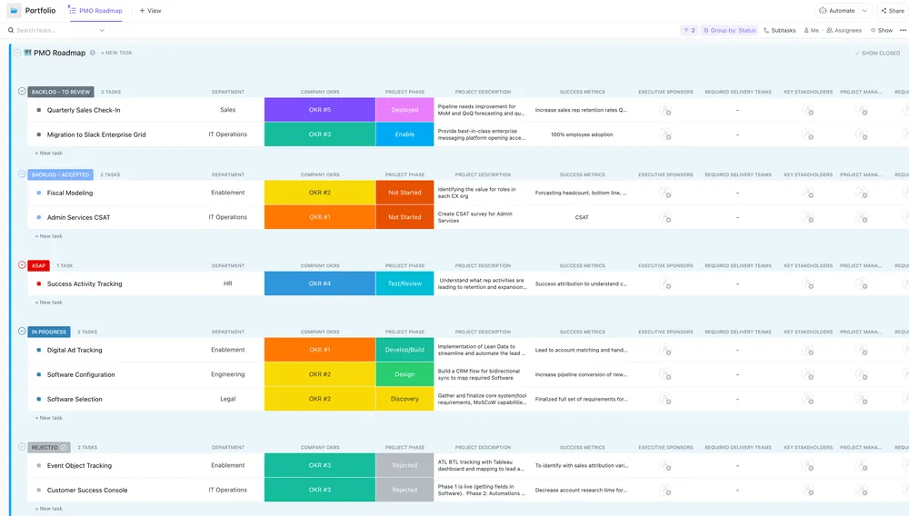The height and width of the screenshot is (516, 909).
Task: Toggle Subtasks display option
Action: coord(780,30)
